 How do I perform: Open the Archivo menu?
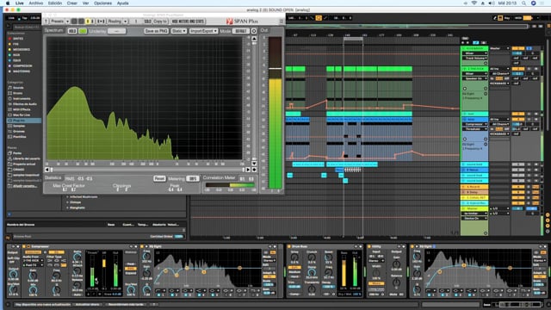click(x=36, y=3)
